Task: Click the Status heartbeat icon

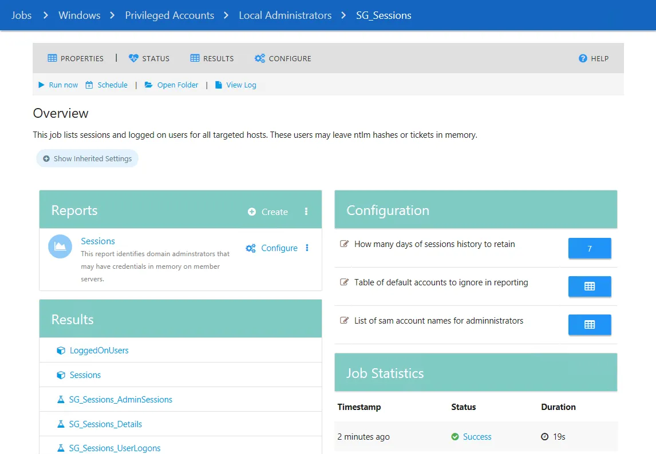Action: pyautogui.click(x=133, y=58)
